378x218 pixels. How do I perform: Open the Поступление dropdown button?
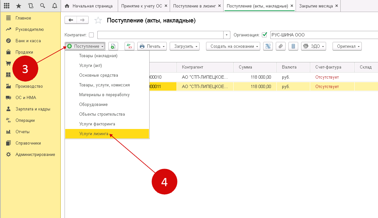[85, 46]
